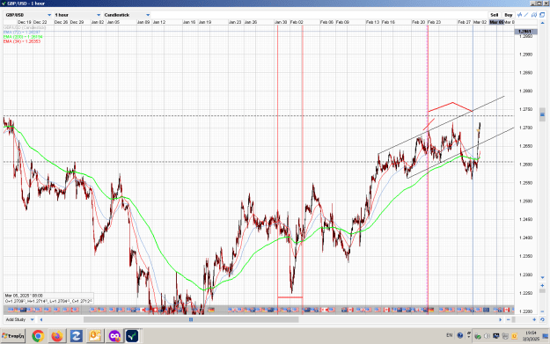Open Google Chrome from the taskbar
Image resolution: width=550 pixels, height=344 pixels.
pos(38,336)
